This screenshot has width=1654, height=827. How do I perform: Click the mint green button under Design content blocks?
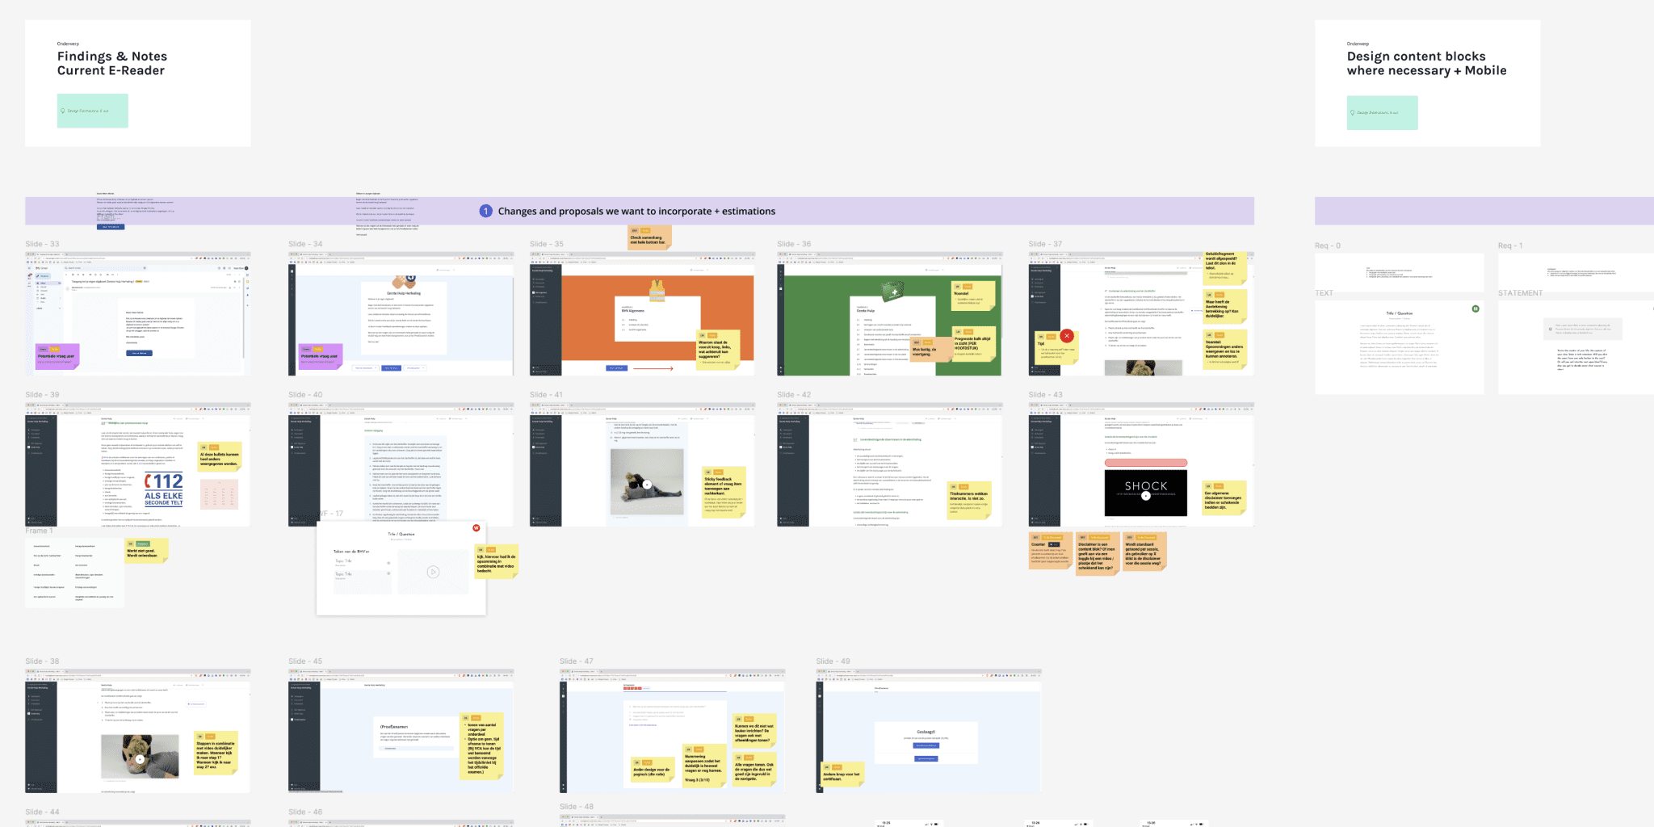(x=1382, y=113)
